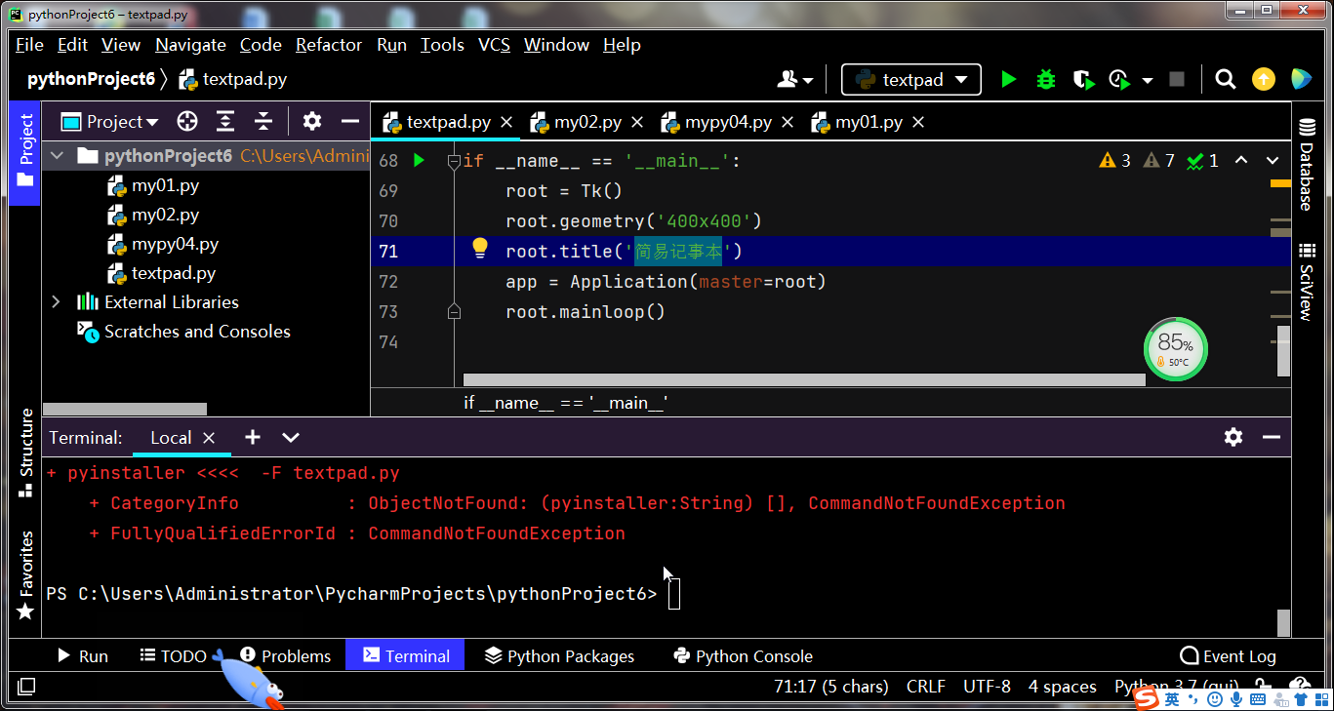Click the terminal vertical scrollbar thumb

coord(1283,622)
